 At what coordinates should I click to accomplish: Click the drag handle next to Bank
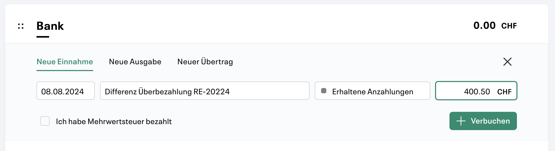pyautogui.click(x=21, y=26)
